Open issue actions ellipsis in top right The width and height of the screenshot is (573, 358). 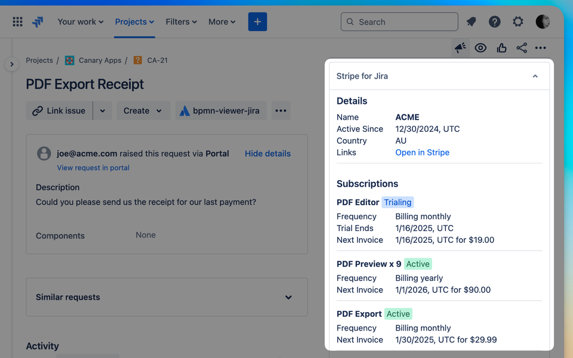541,48
